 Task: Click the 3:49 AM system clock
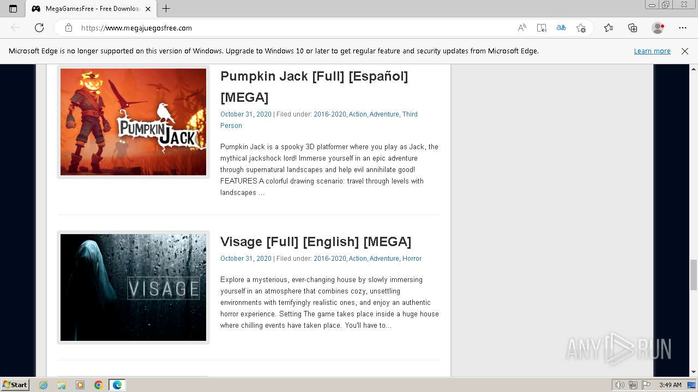coord(670,385)
